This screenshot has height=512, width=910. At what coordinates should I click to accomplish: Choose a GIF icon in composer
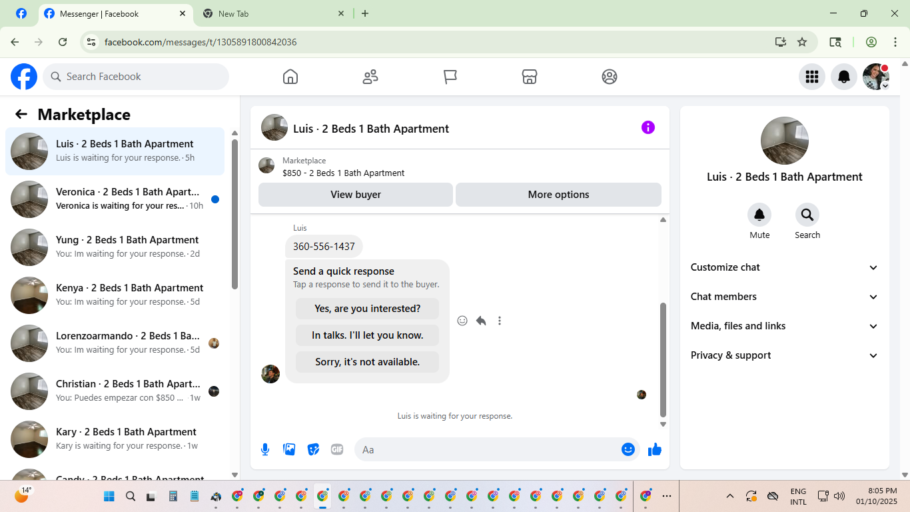[337, 449]
